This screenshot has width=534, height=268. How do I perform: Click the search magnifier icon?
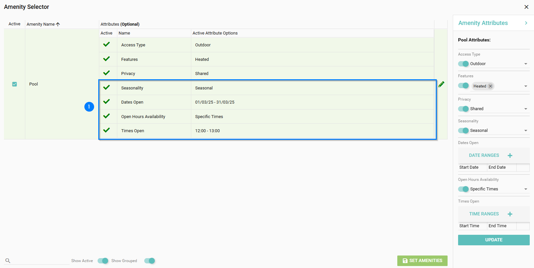tap(8, 260)
